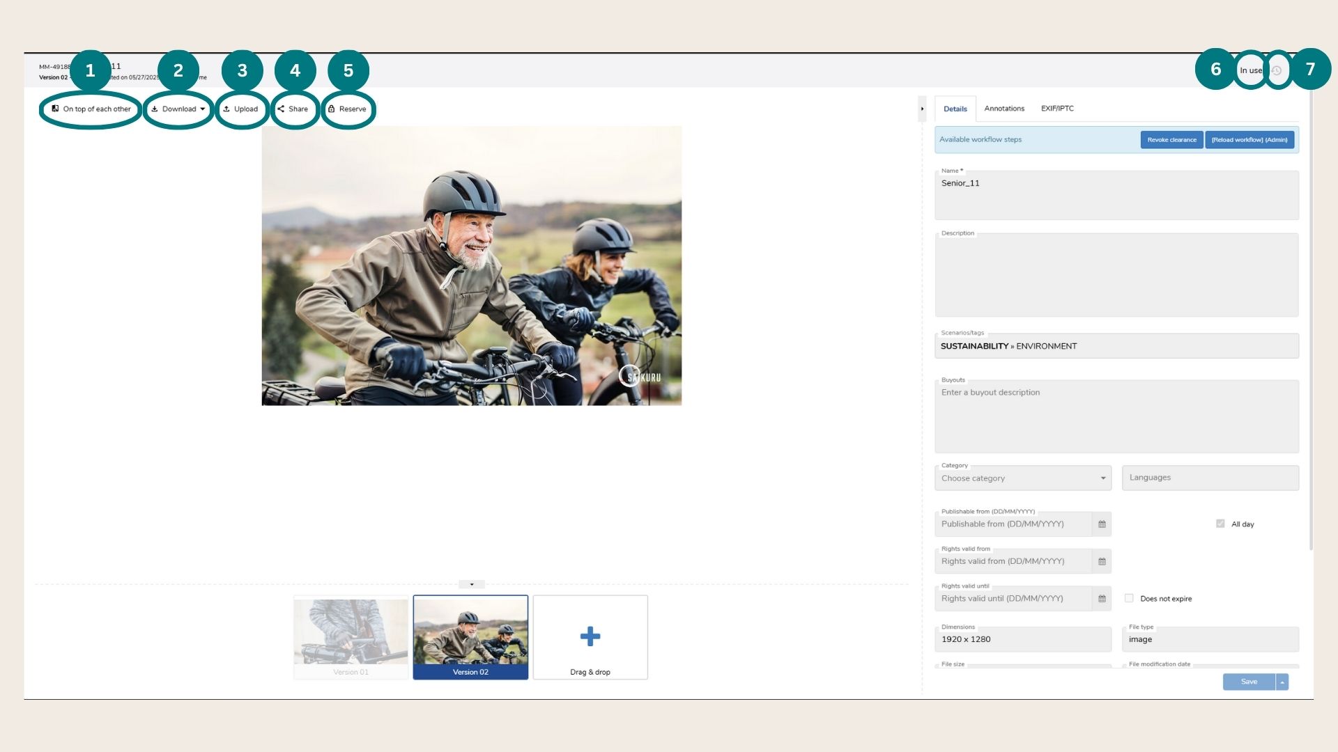Screen dimensions: 1338x752
Task: Select the Version 01 thumbnail
Action: 351,637
